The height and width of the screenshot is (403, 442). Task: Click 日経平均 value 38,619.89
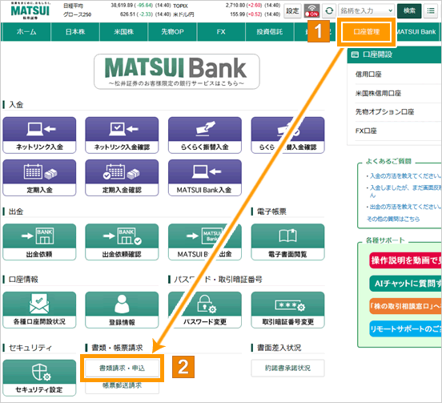point(123,6)
